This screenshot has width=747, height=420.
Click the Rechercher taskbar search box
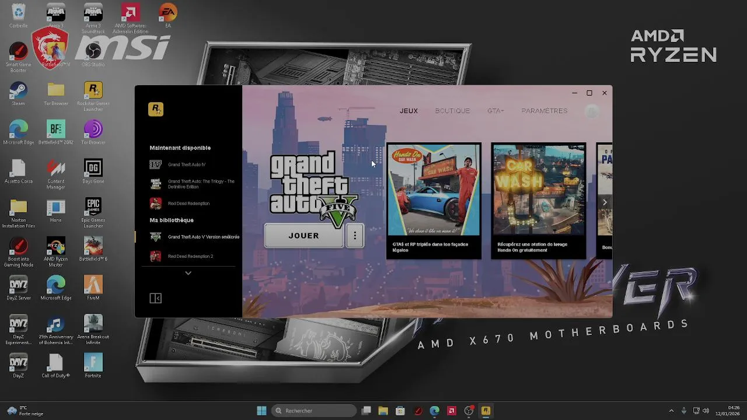pyautogui.click(x=315, y=411)
